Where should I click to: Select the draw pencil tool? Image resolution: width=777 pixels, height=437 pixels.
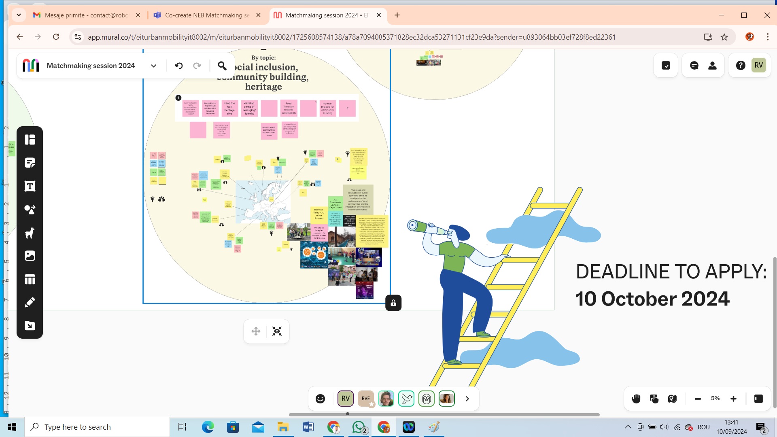(x=30, y=303)
